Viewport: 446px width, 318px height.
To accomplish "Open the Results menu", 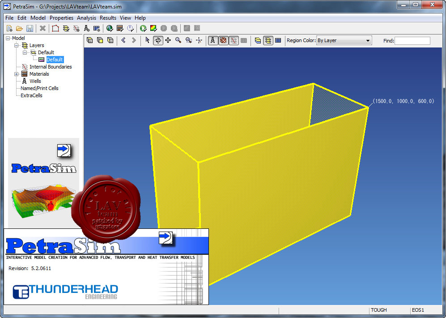I will pos(108,17).
